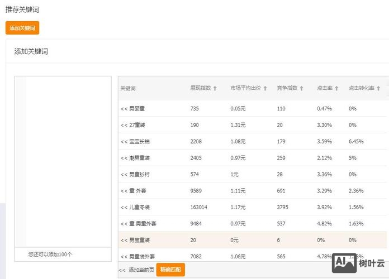Click average bid 1.08元
This screenshot has height=279, width=389.
pyautogui.click(x=238, y=142)
